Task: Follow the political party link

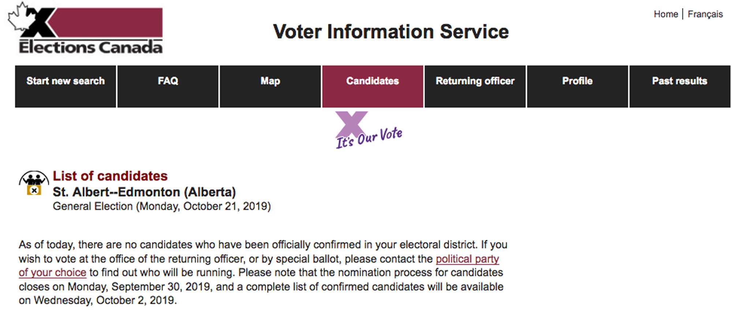Action: (467, 259)
